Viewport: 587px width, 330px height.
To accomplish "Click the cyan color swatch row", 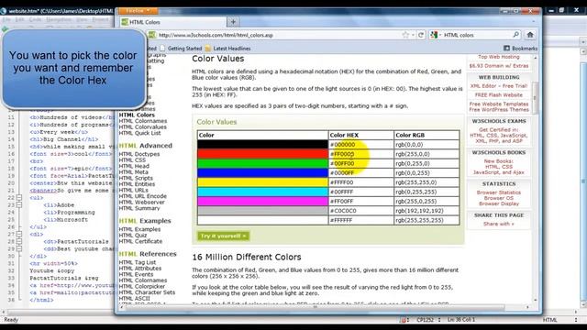I will [262, 192].
